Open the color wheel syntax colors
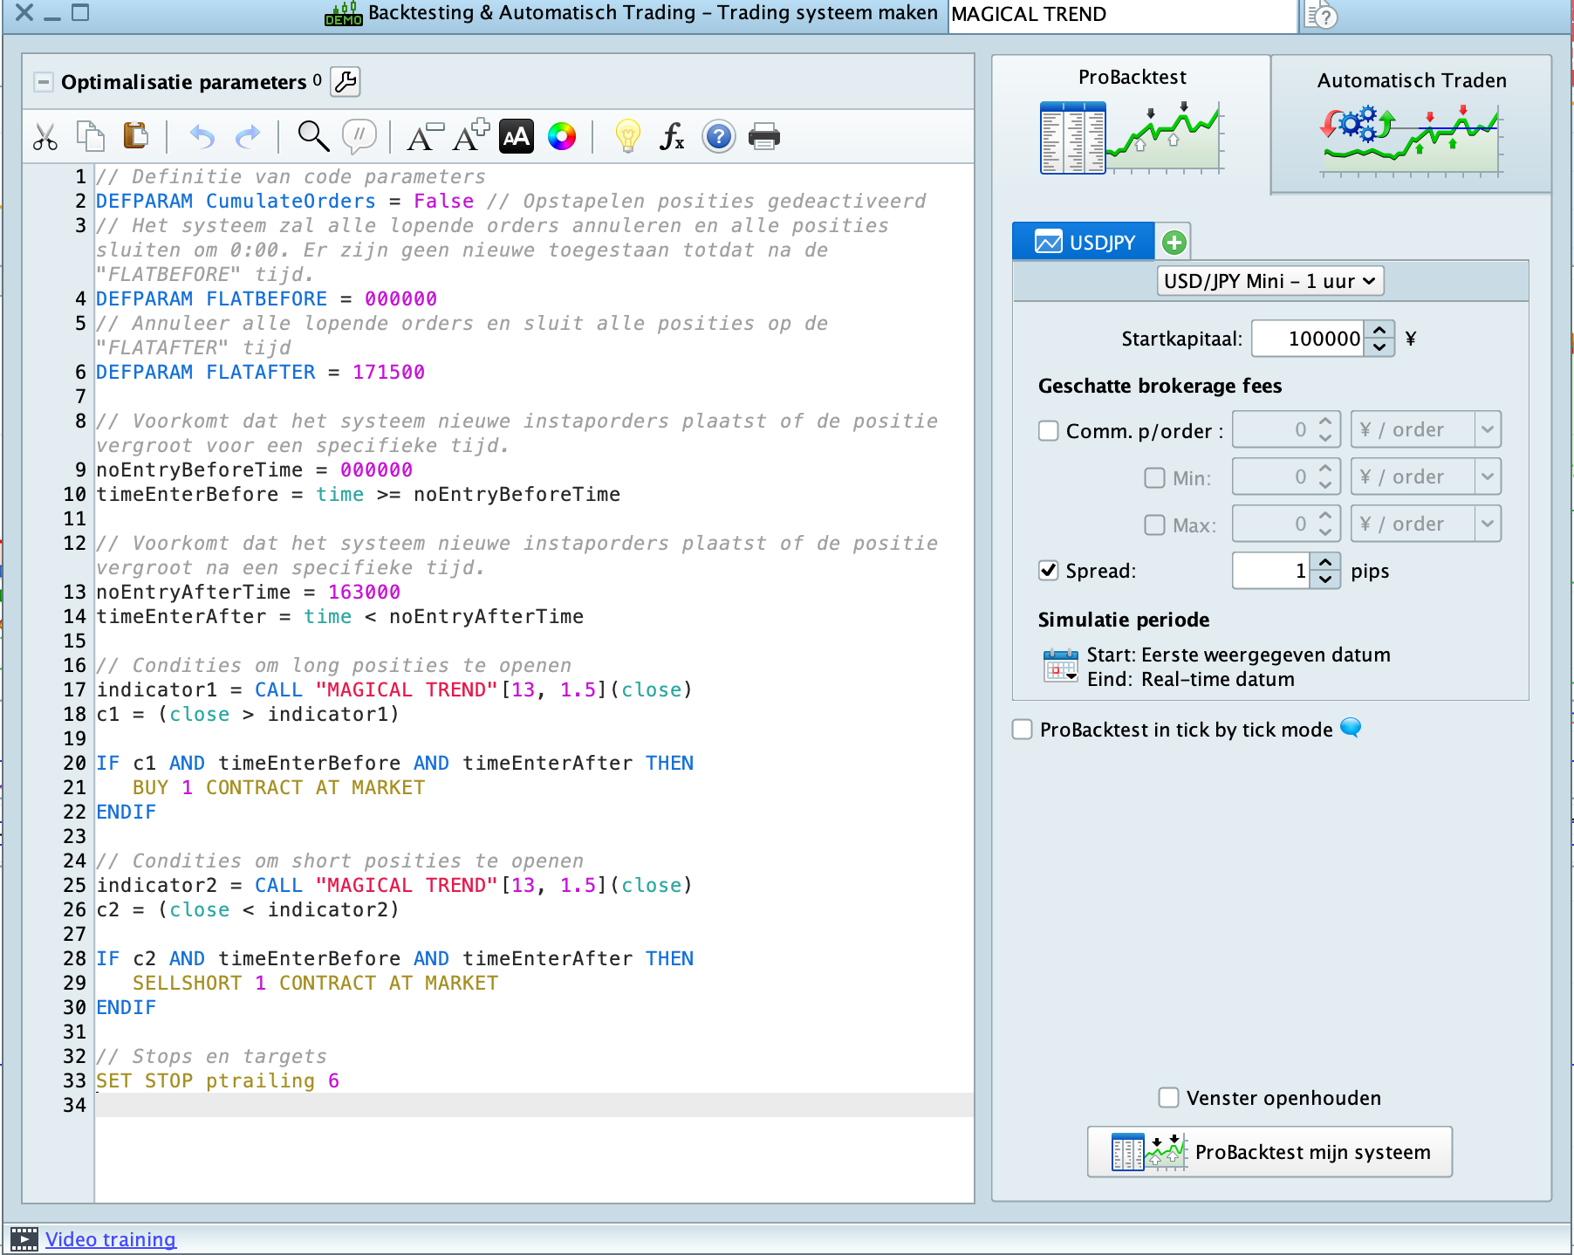Viewport: 1574px width, 1255px height. click(x=561, y=136)
